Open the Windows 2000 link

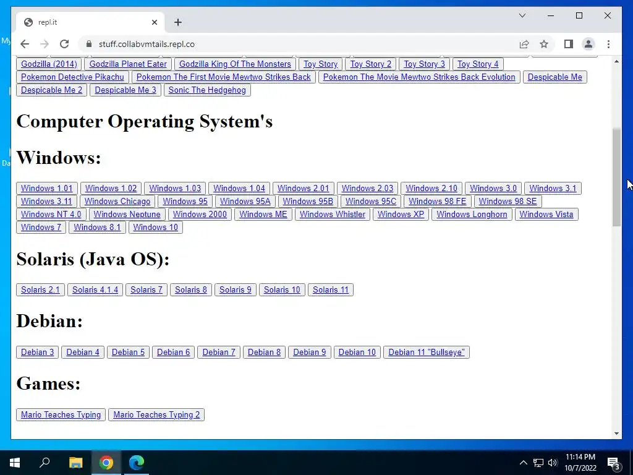pyautogui.click(x=200, y=214)
